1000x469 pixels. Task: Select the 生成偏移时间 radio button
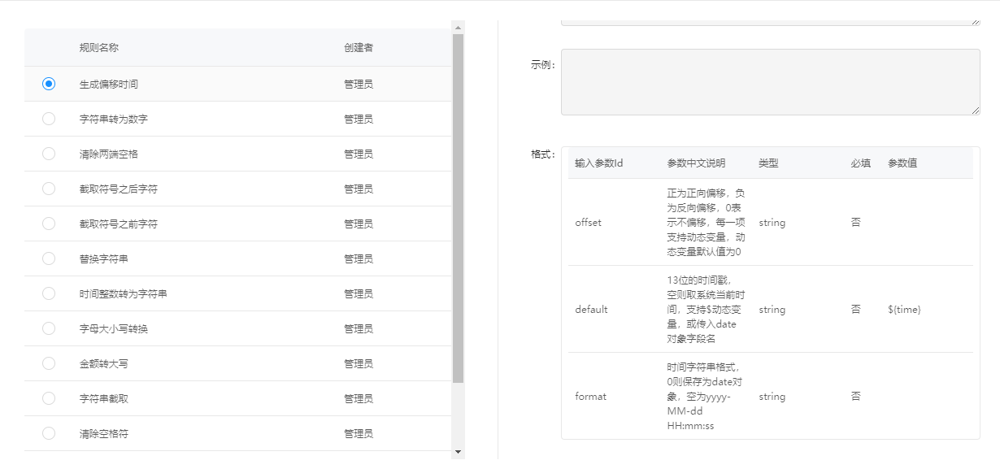(x=49, y=84)
